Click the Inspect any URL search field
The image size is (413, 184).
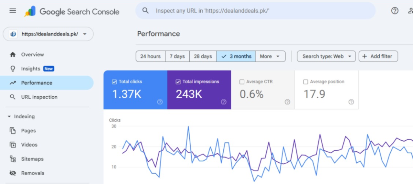(255, 11)
